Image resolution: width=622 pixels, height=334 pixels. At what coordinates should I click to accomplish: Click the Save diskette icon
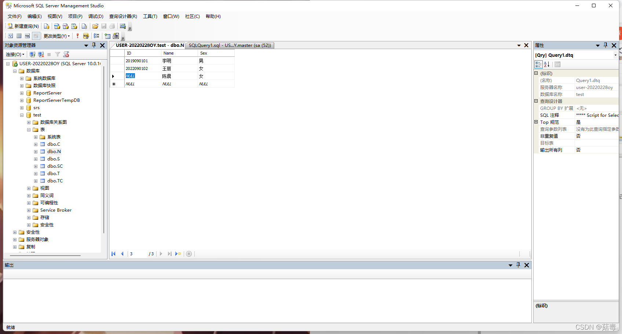click(x=104, y=26)
